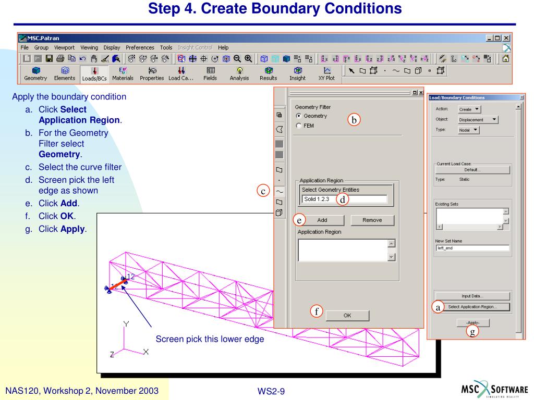Click the Undo arrow icon
Screen dimensions: 534x400
click(83, 59)
